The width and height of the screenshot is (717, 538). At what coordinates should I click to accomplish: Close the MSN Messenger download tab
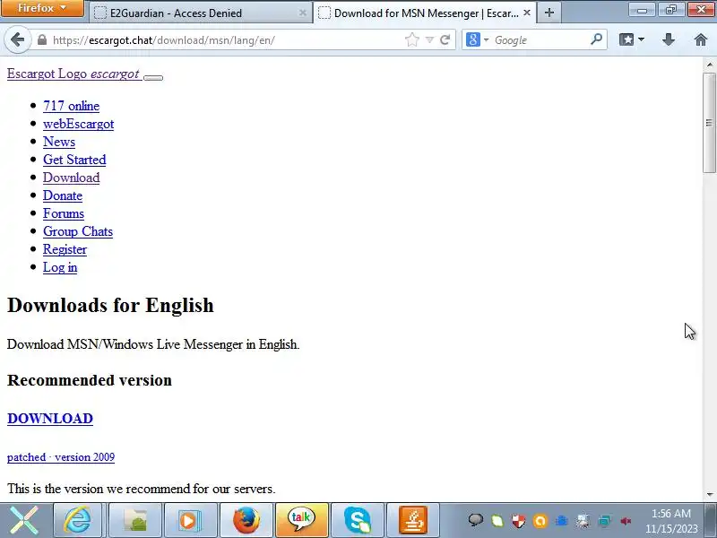tap(527, 13)
